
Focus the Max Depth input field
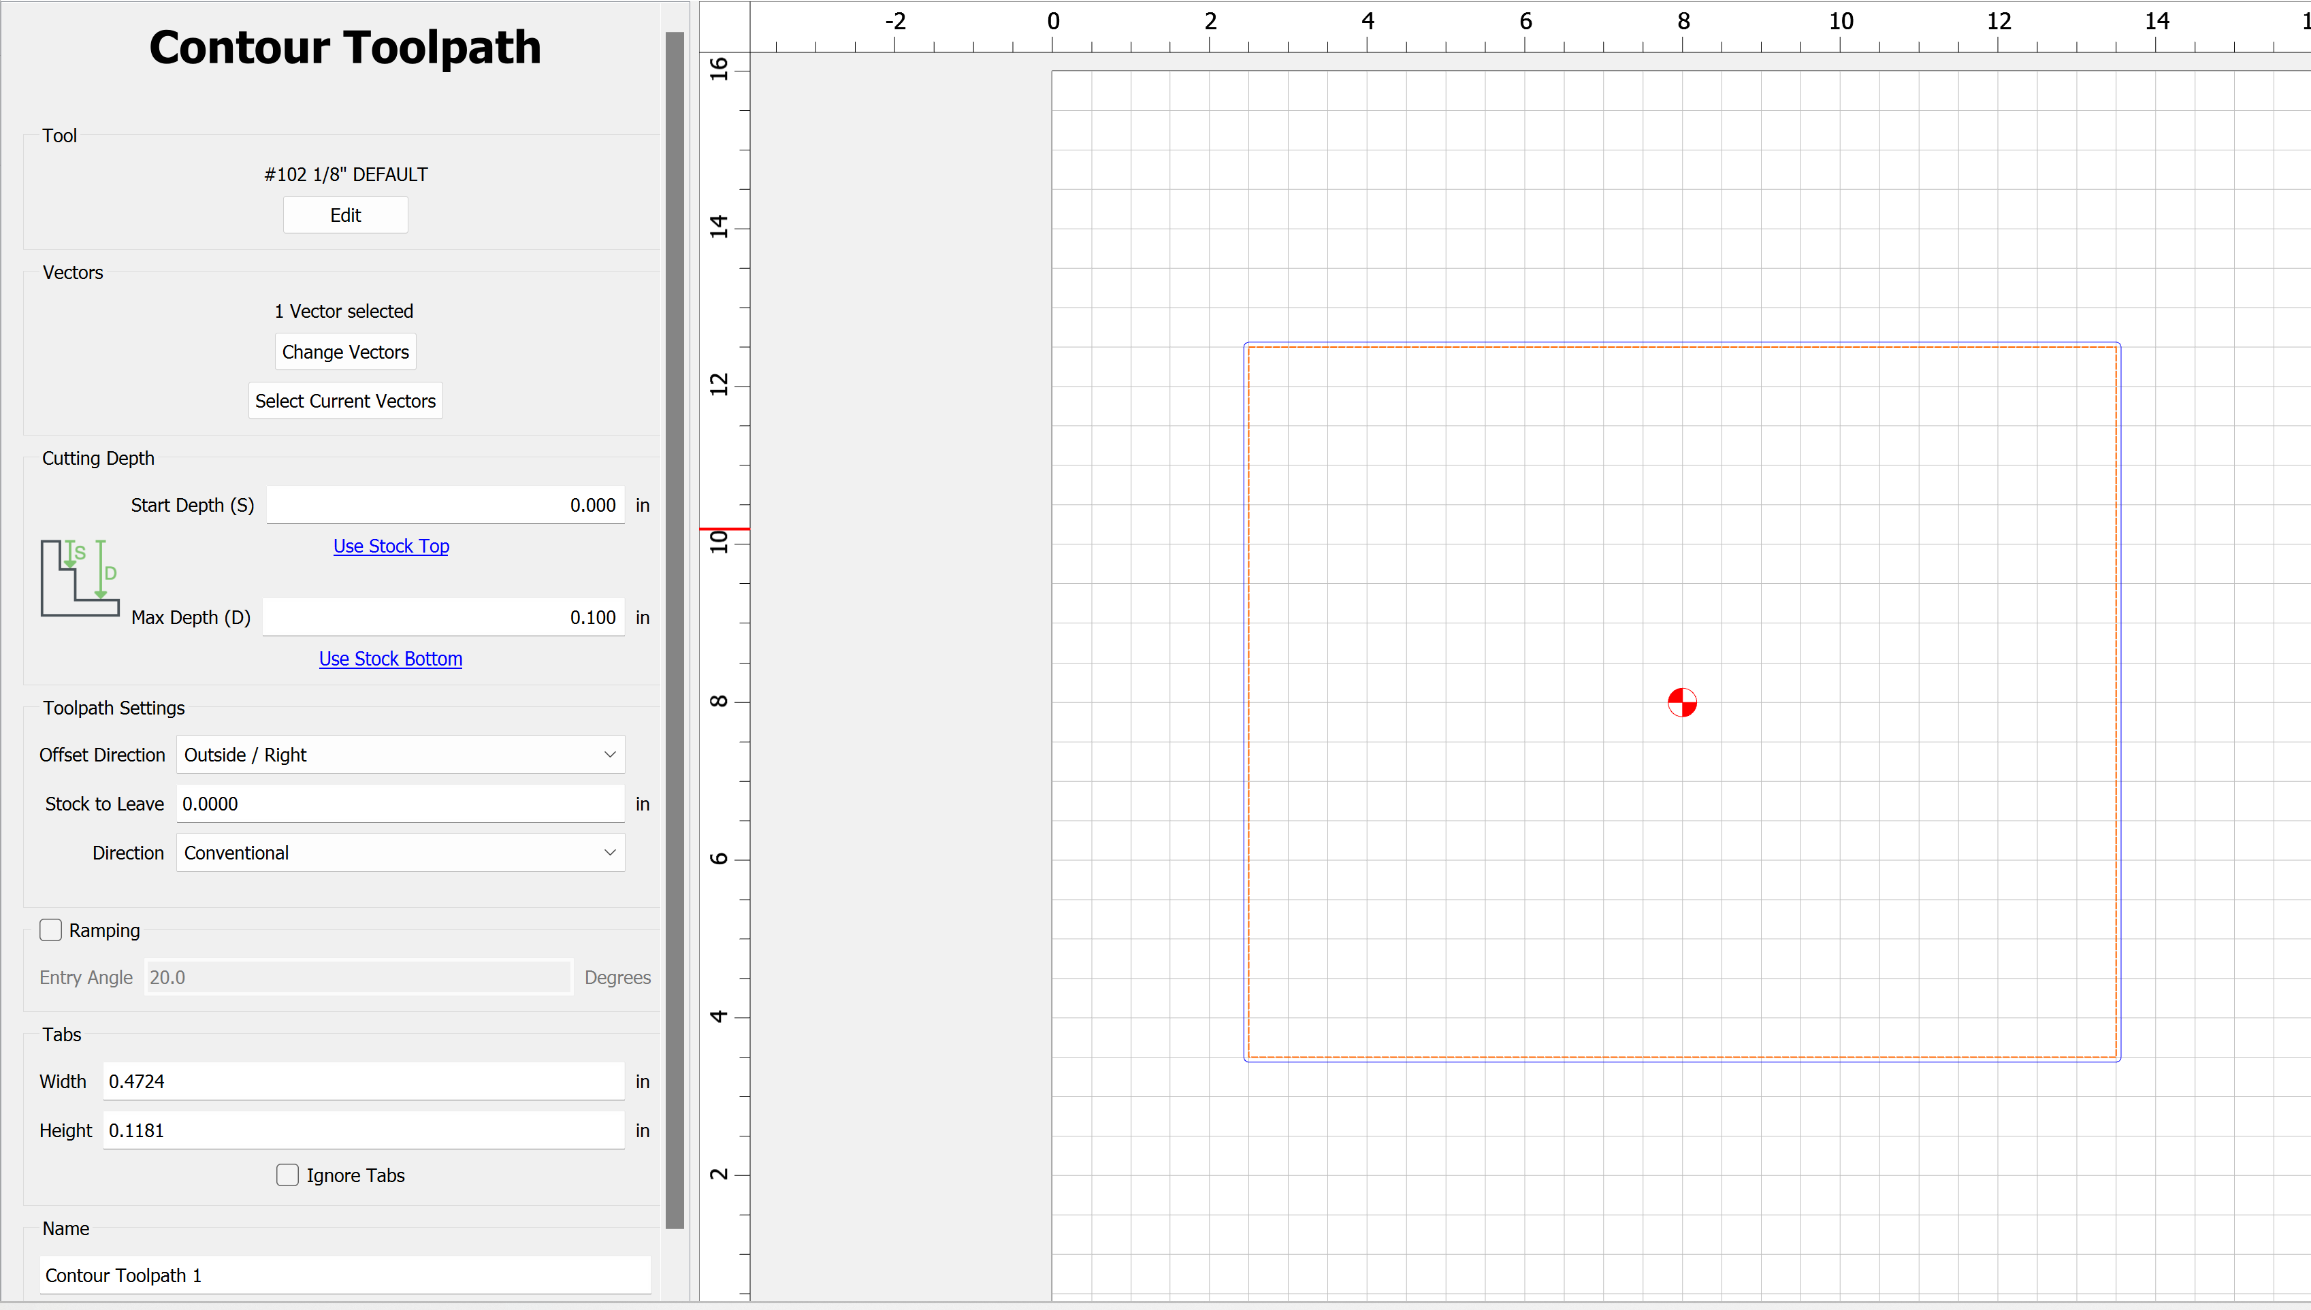pyautogui.click(x=444, y=617)
